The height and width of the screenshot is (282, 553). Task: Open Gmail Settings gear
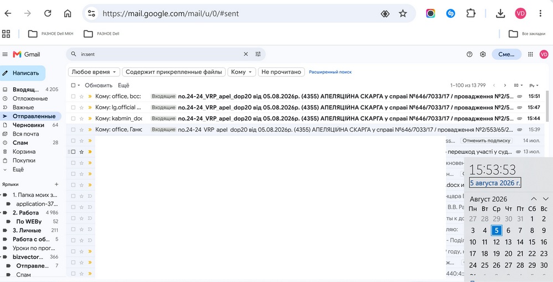pos(483,54)
